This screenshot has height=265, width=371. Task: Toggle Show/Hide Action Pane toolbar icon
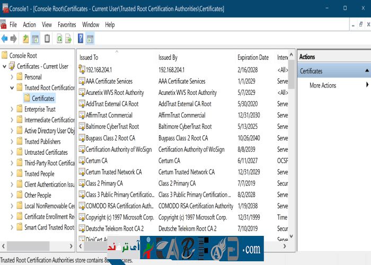click(x=90, y=39)
